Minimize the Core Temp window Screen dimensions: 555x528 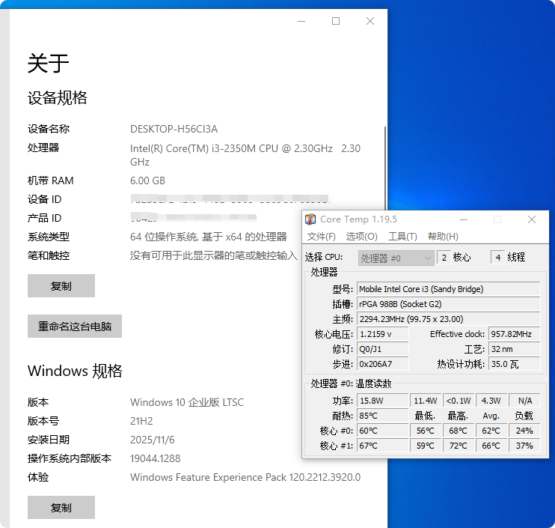pyautogui.click(x=464, y=219)
